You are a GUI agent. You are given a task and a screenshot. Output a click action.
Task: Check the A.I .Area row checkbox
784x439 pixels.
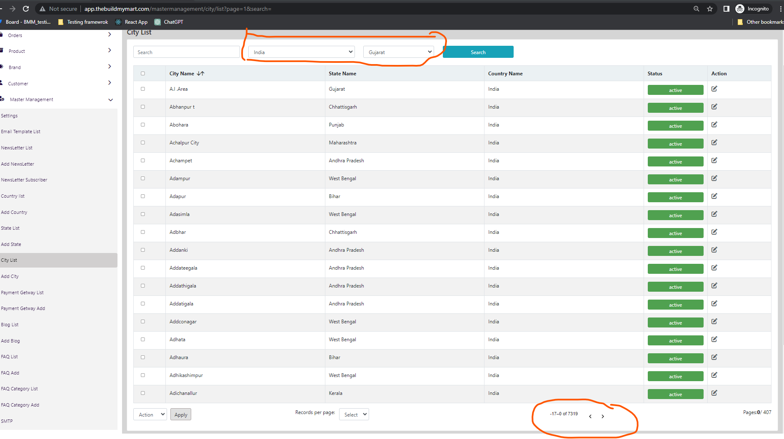click(143, 89)
